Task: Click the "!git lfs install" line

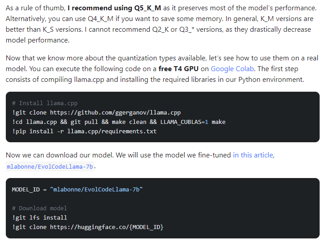Action: (39, 217)
